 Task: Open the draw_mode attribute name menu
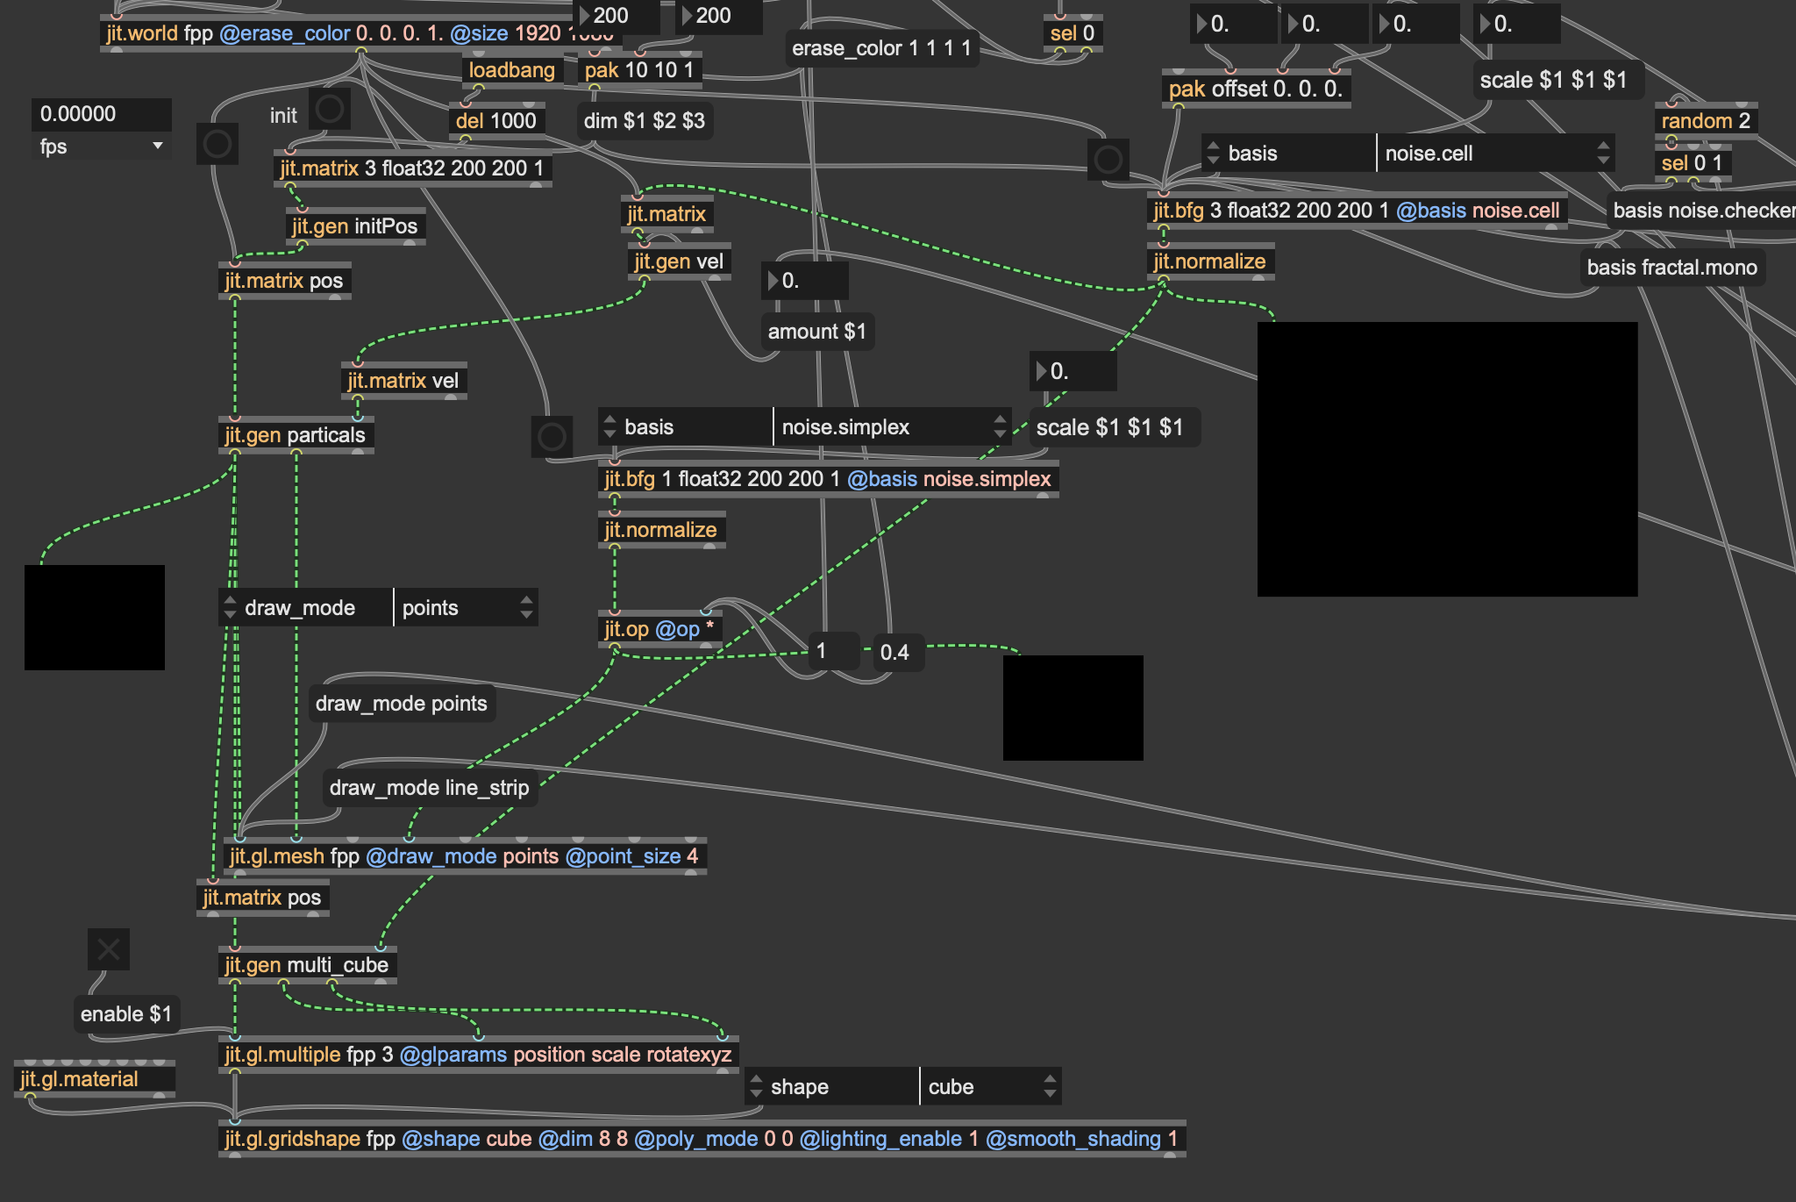click(306, 608)
